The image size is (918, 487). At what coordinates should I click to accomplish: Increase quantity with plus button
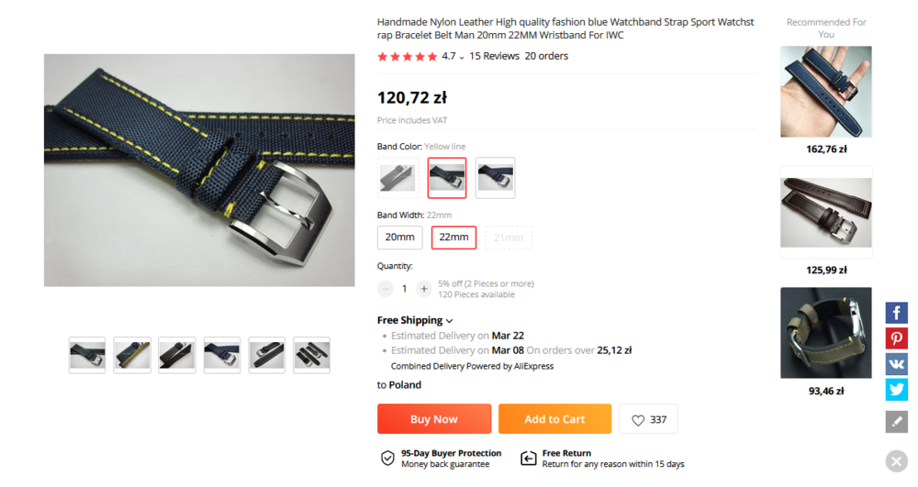(x=423, y=289)
